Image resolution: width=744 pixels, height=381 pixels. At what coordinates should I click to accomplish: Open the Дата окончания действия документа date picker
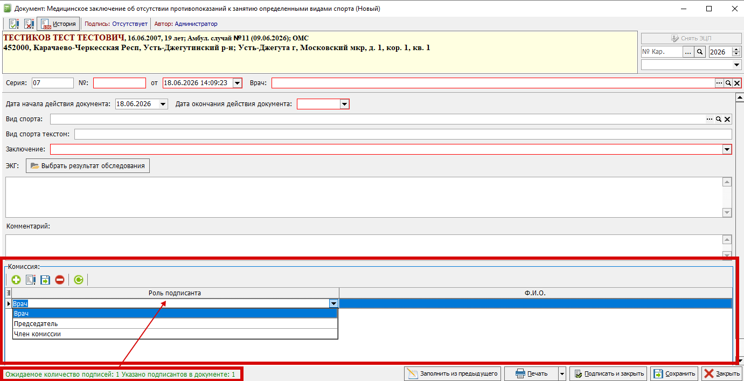pyautogui.click(x=344, y=104)
